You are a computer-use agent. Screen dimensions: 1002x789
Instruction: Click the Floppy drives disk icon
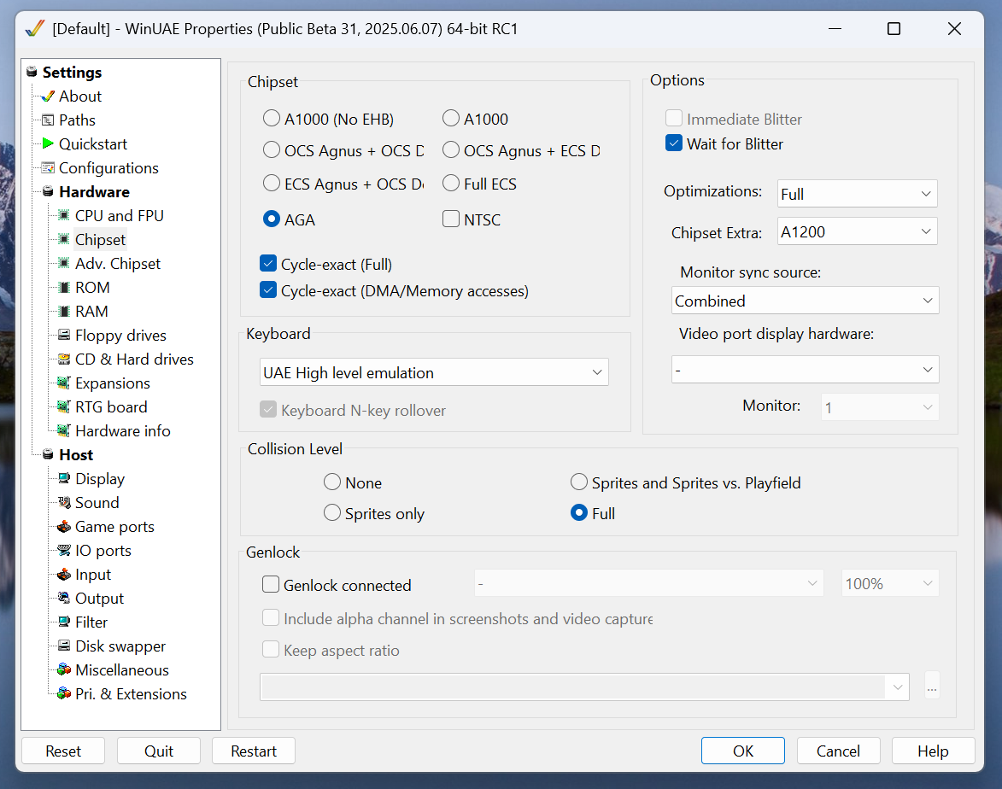point(64,335)
